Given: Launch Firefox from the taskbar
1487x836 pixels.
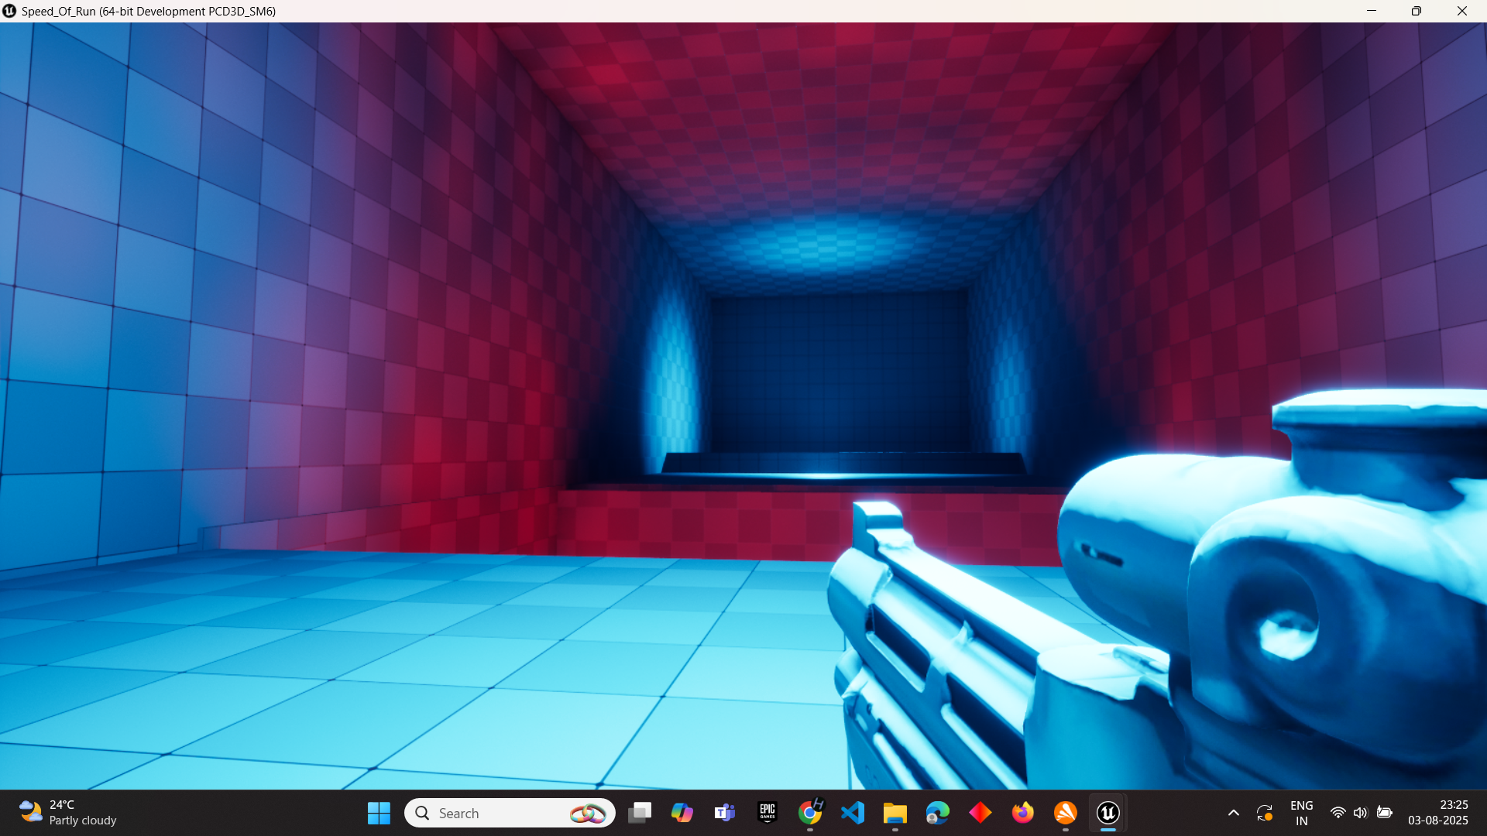Looking at the screenshot, I should tap(1022, 813).
